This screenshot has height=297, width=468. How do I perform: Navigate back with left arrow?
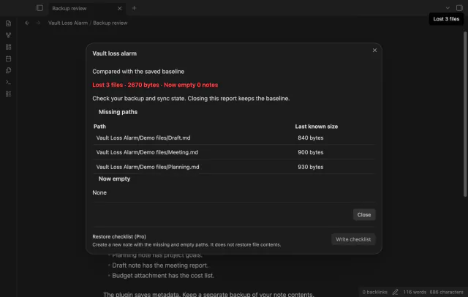point(27,23)
